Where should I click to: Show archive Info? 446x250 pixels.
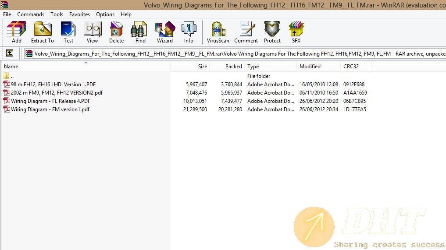coord(189,32)
